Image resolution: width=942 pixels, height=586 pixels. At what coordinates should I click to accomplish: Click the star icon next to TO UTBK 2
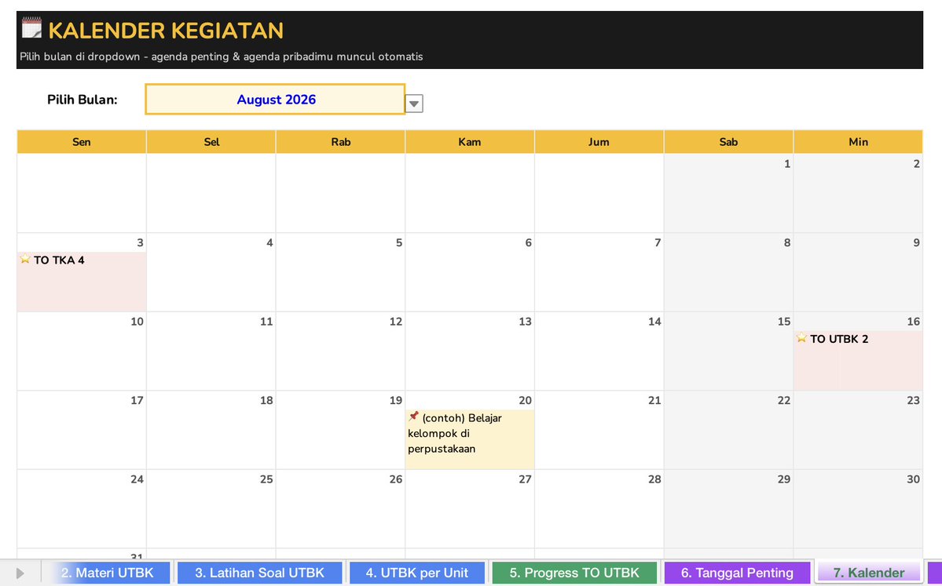[x=801, y=337]
